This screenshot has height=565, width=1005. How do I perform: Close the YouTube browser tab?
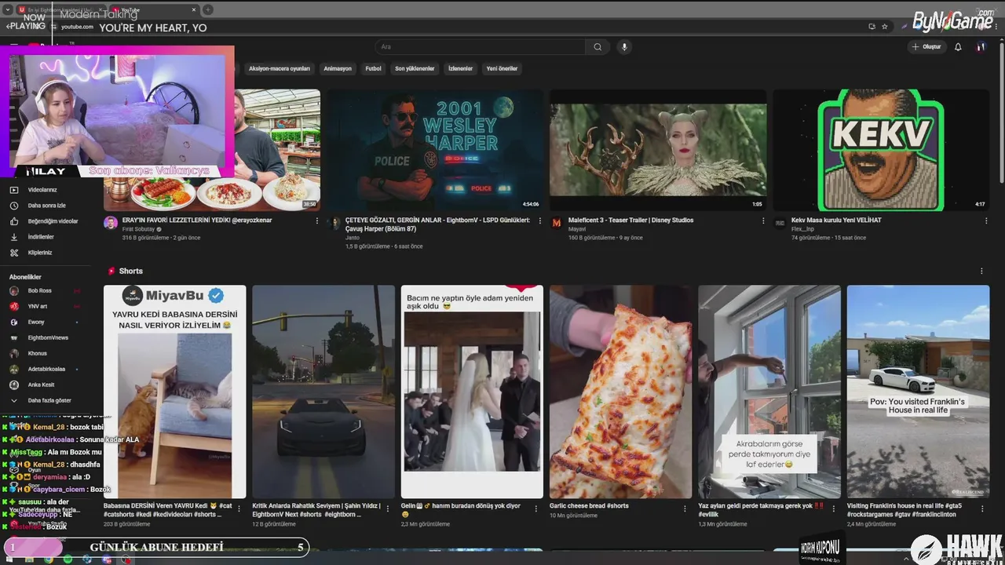click(194, 9)
